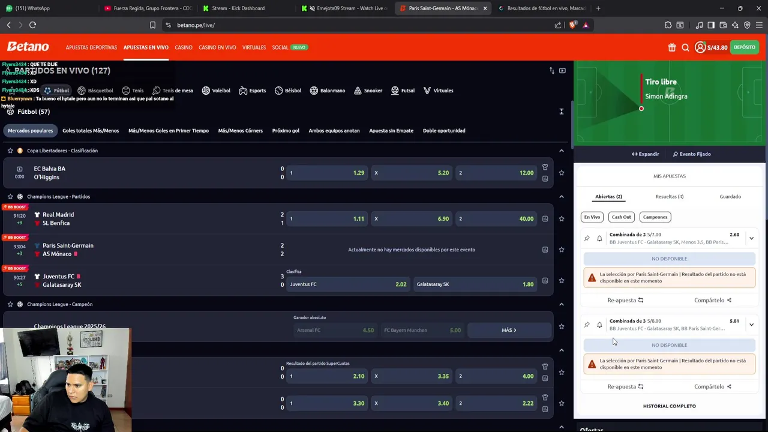Viewport: 768px width, 432px height.
Task: Switch to Resueltas (4) tab
Action: [x=669, y=197]
